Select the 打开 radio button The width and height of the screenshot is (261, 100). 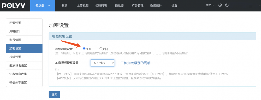[x=84, y=49]
